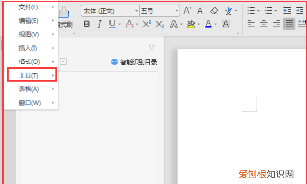
Task: Click the bulleted list icon
Action: point(251,11)
